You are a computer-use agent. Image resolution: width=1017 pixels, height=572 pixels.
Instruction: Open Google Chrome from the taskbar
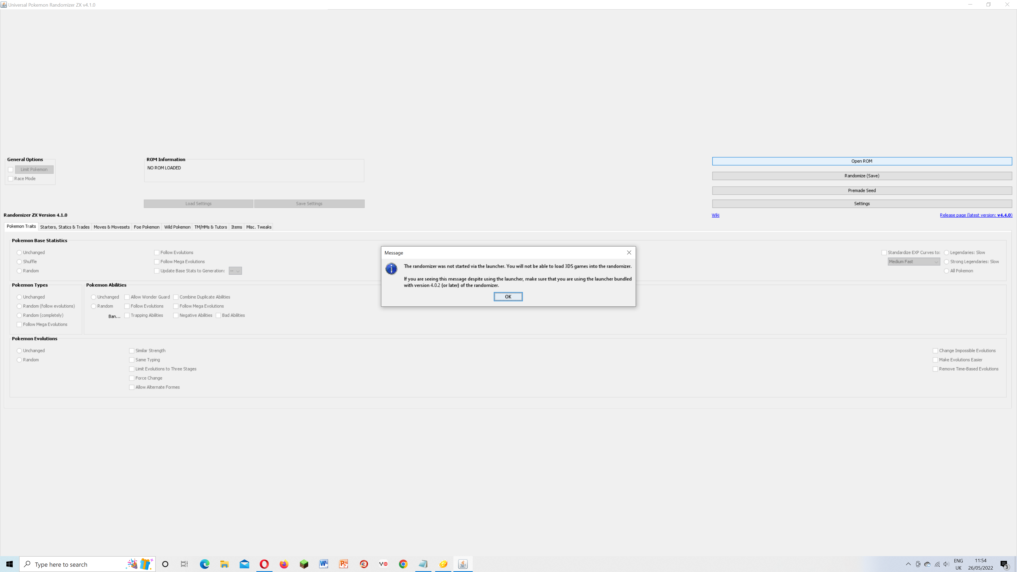pos(403,564)
